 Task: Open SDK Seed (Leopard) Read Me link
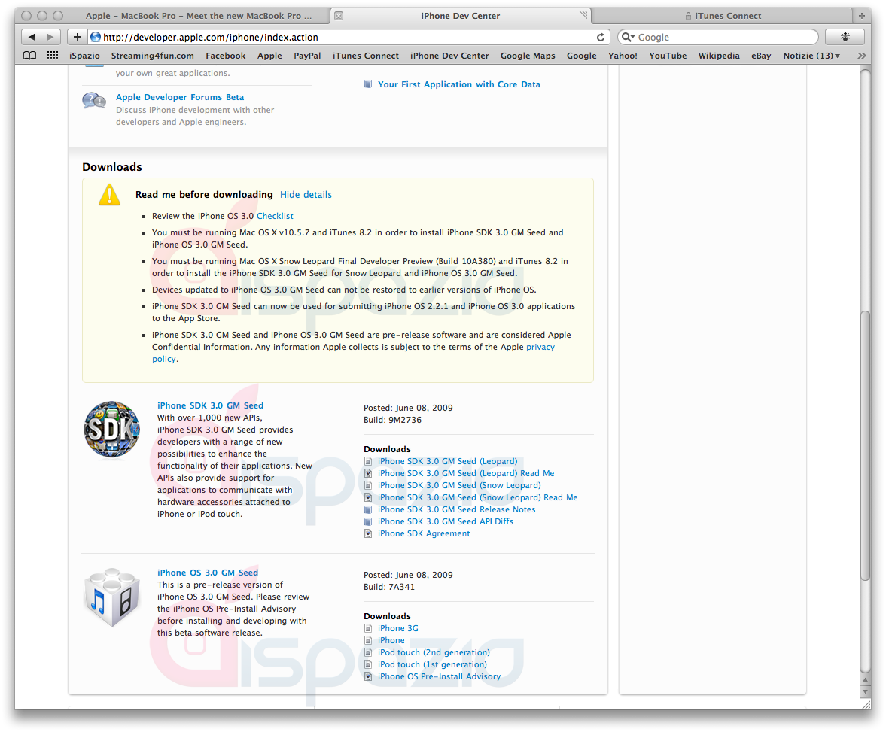(466, 473)
